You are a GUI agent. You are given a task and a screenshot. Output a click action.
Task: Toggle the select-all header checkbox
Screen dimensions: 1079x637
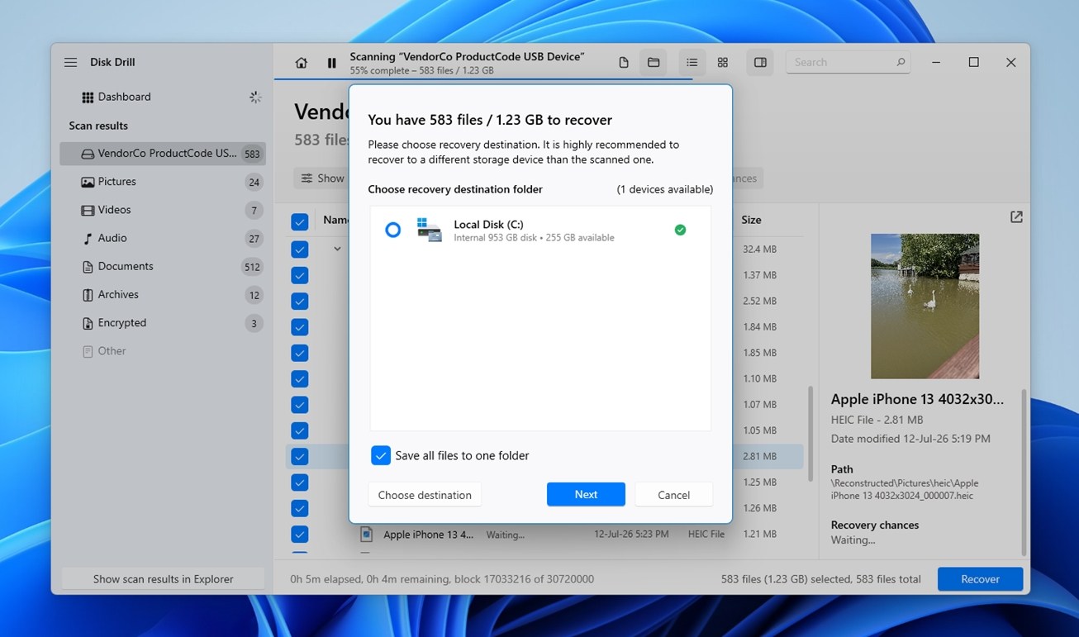coord(300,221)
